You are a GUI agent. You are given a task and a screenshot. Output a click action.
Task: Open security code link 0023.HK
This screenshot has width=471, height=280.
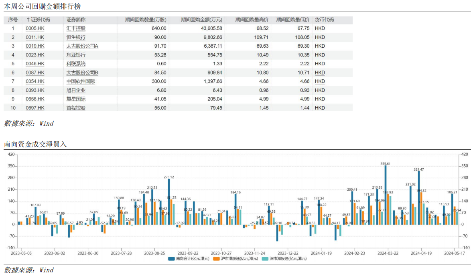[x=35, y=55]
